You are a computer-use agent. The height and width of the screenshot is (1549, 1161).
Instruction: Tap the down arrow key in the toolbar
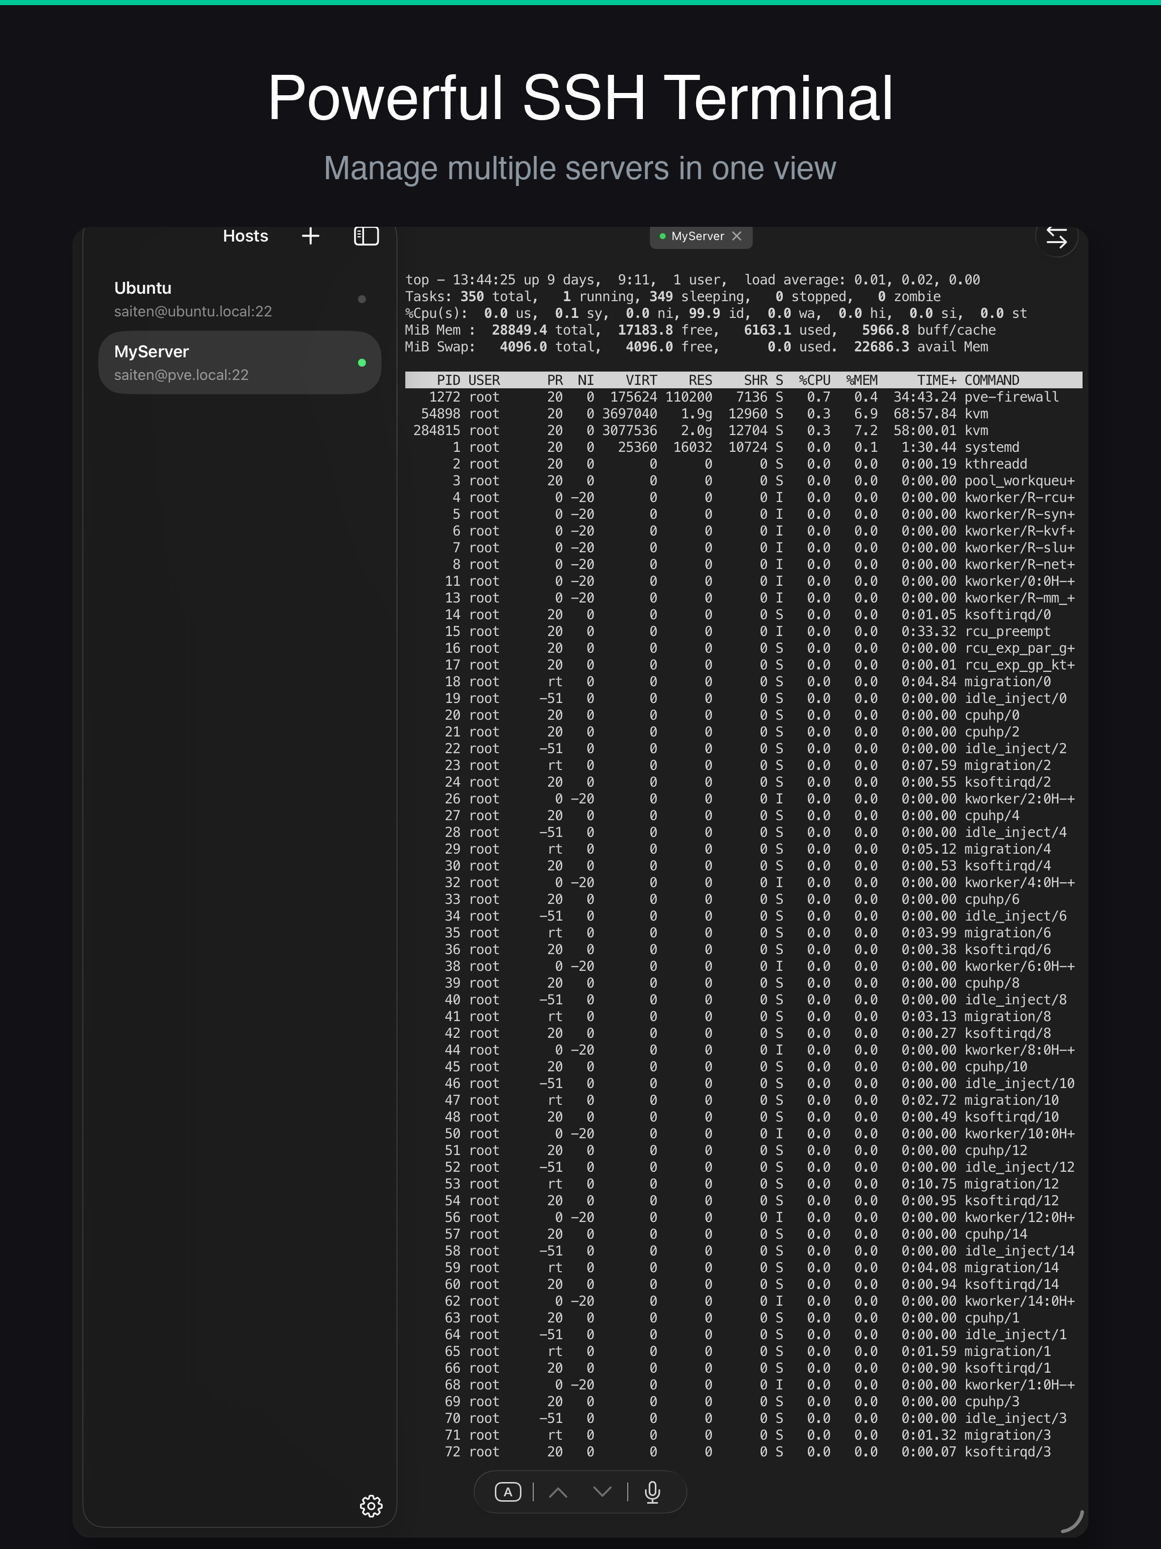point(602,1492)
